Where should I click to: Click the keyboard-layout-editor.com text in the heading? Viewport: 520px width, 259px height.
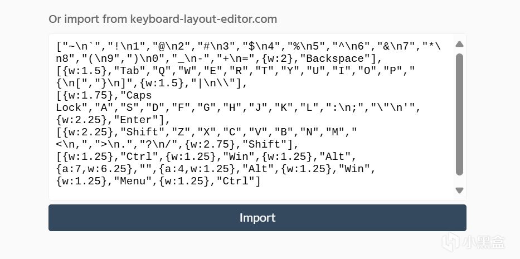203,19
